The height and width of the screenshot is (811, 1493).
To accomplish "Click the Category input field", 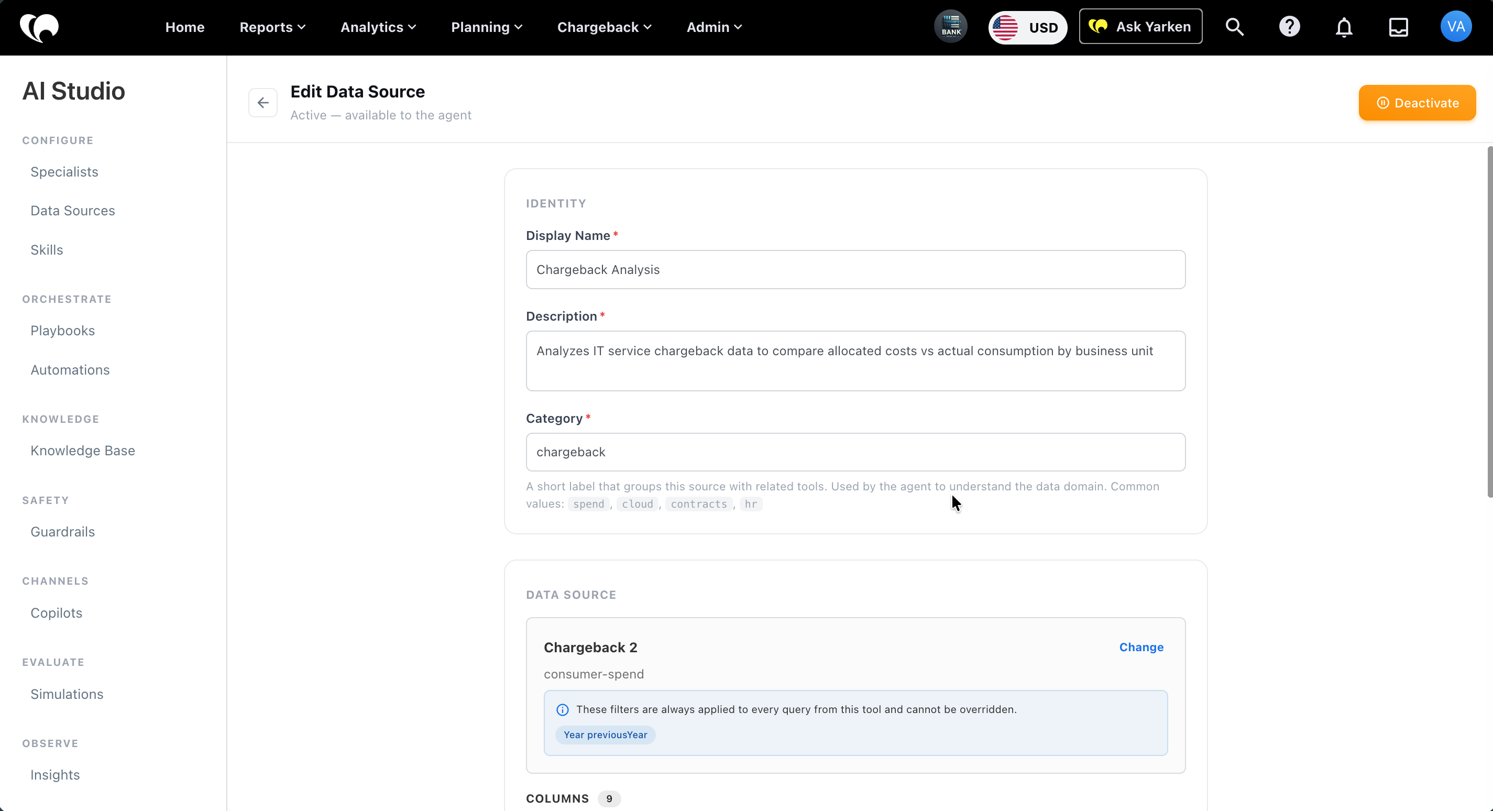I will pos(855,452).
